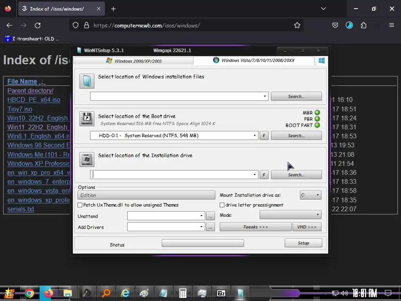Click the Windows installation files source icon
This screenshot has width=401, height=301.
click(87, 81)
